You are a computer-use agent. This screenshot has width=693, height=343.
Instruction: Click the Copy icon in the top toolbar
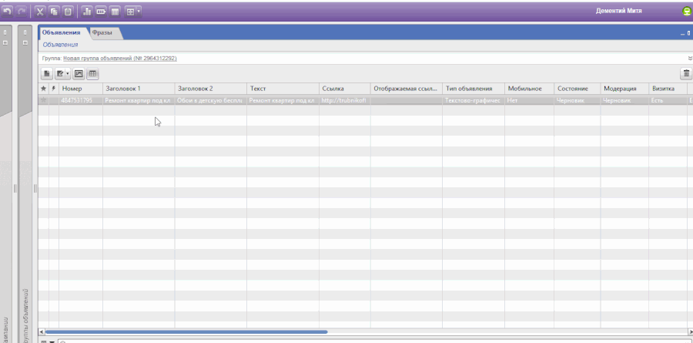[54, 12]
